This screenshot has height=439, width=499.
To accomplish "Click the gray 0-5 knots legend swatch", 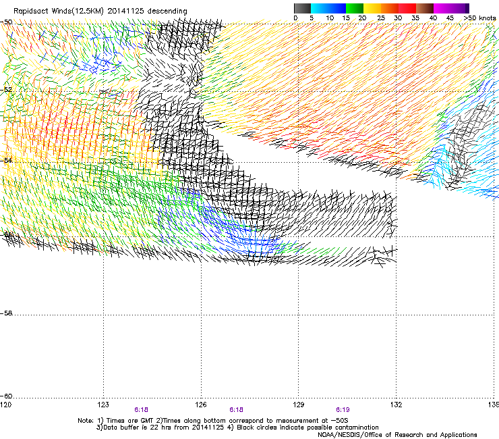I will click(302, 8).
